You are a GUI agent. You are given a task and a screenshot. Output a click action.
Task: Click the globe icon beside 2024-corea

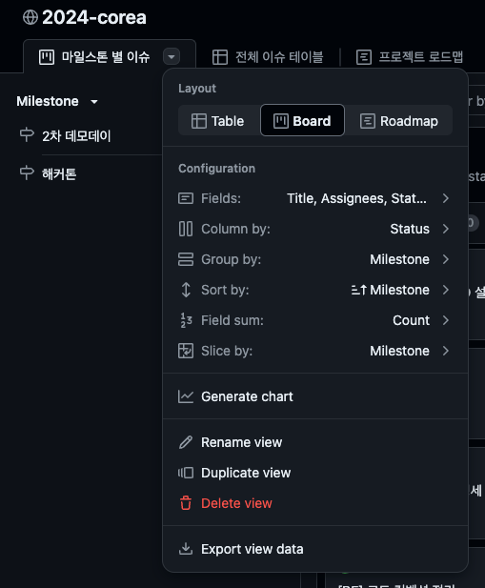tap(30, 17)
